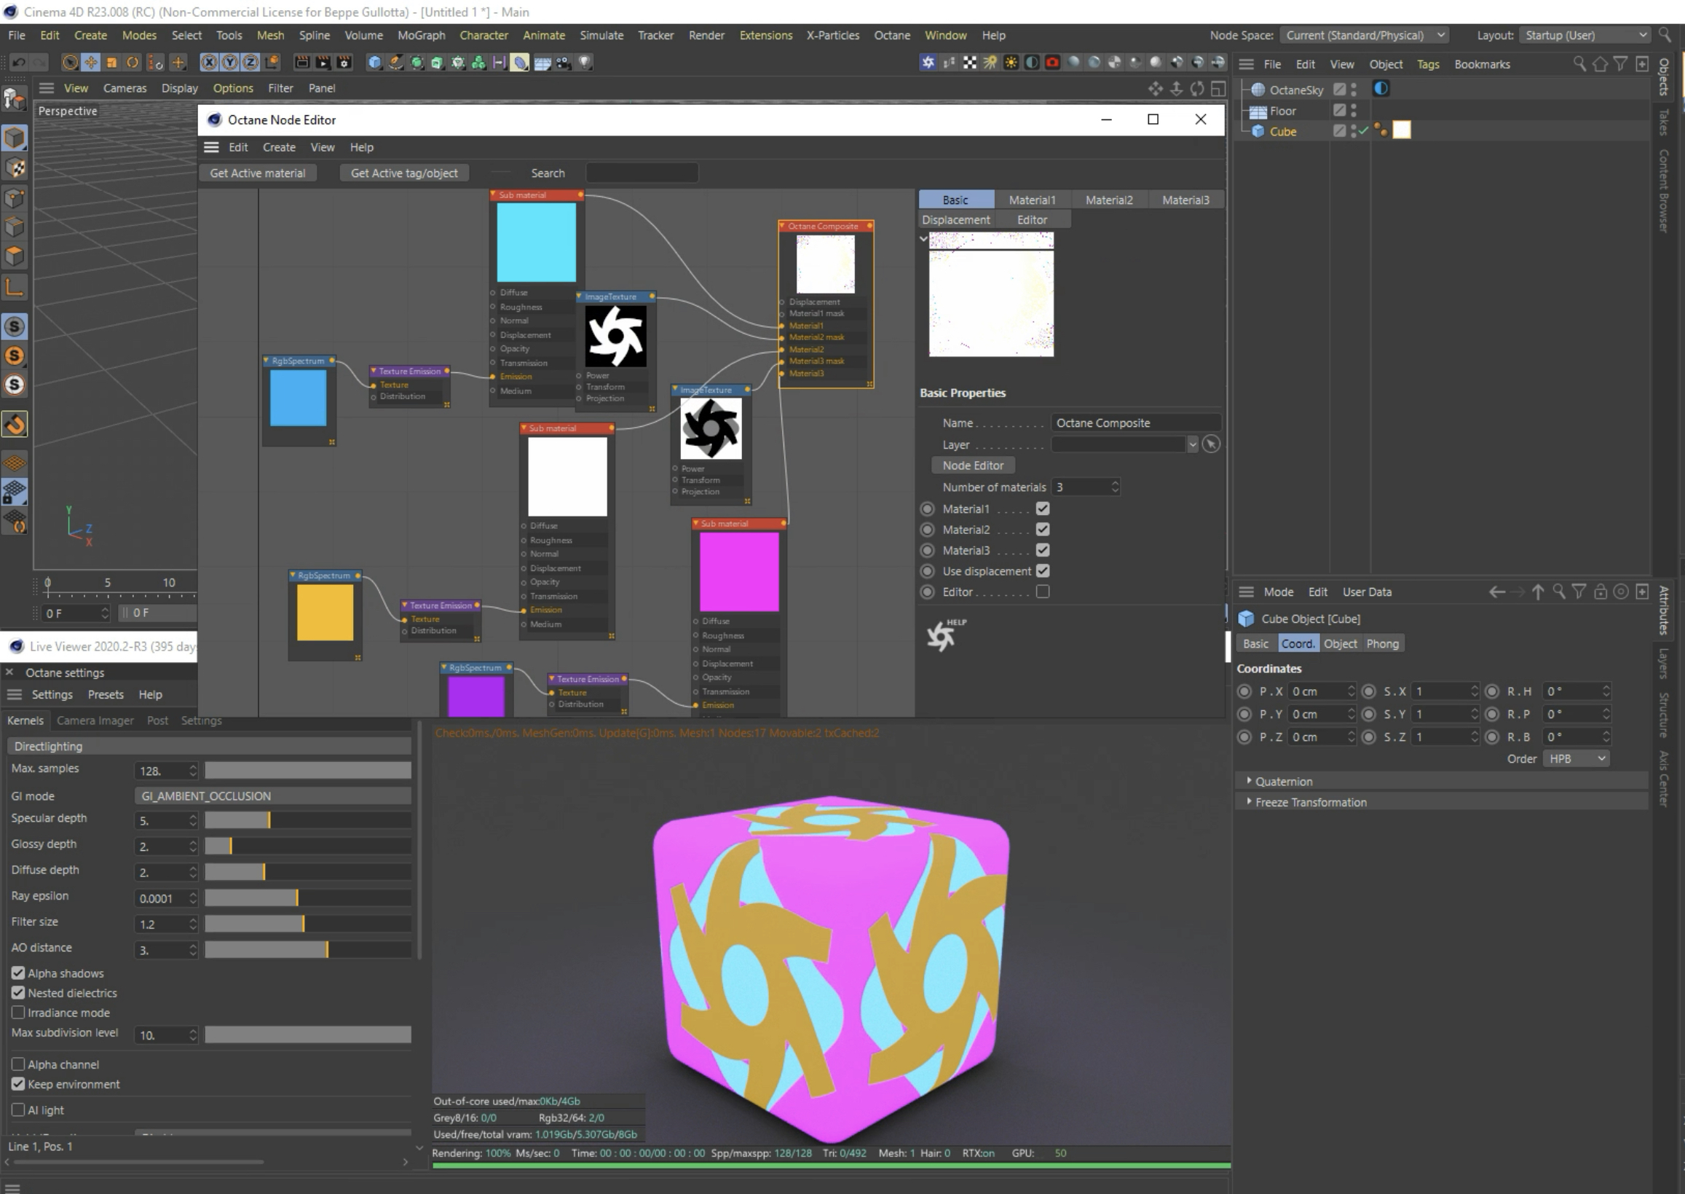1685x1194 pixels.
Task: Toggle the Y axis lock icon
Action: tap(230, 63)
